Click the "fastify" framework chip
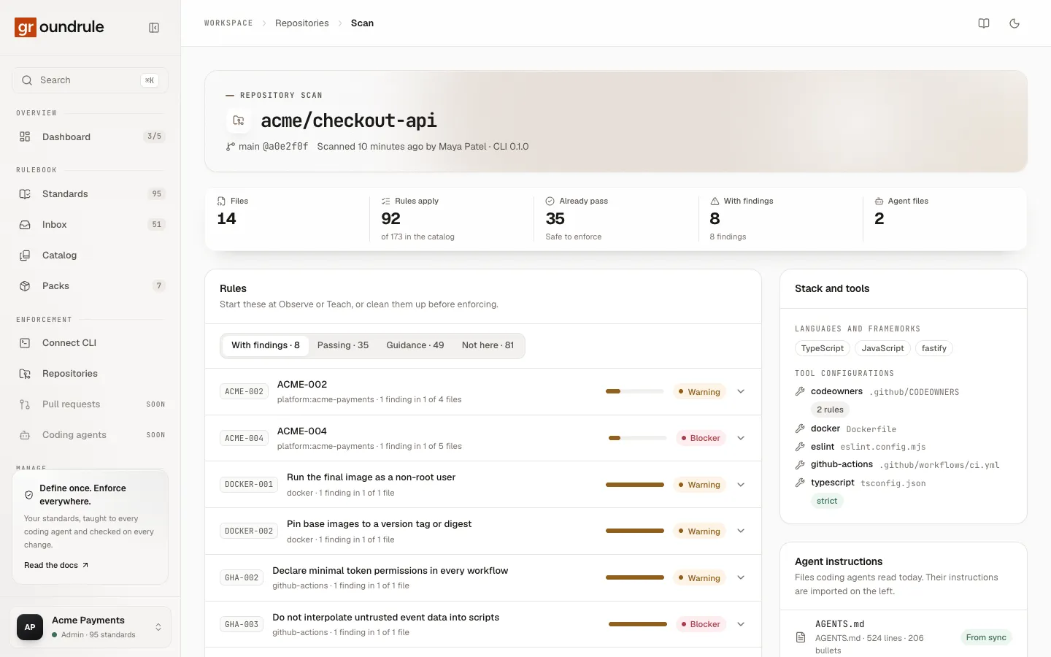Screen dimensions: 1051x657 [x=934, y=348]
